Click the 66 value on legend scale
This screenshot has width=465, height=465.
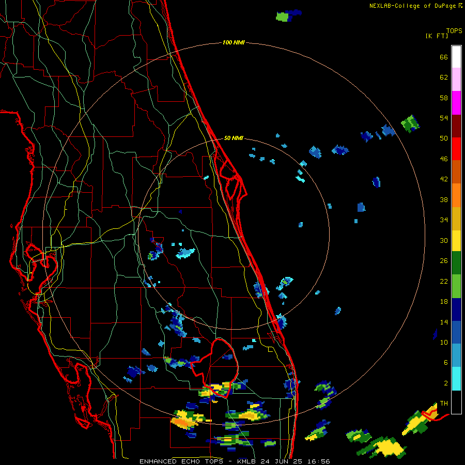point(444,57)
